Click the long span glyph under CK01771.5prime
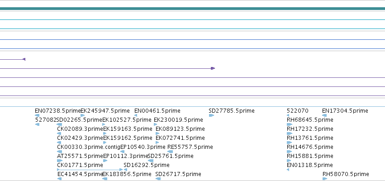 [90, 170]
